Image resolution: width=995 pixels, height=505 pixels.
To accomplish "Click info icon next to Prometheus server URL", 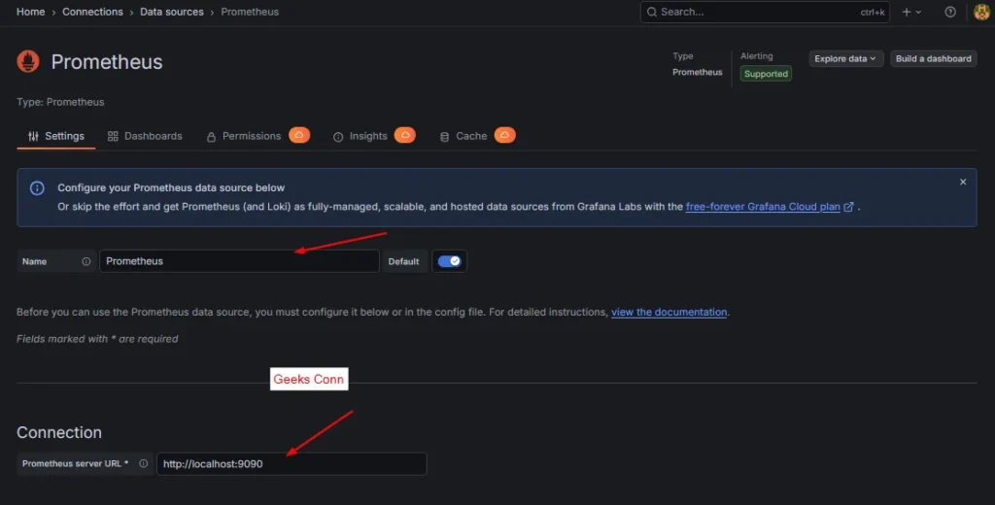I will [x=144, y=464].
